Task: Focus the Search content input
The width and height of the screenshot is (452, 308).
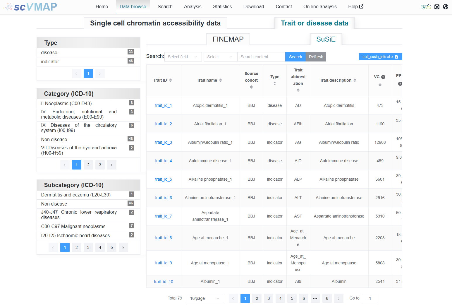Action: pyautogui.click(x=261, y=57)
